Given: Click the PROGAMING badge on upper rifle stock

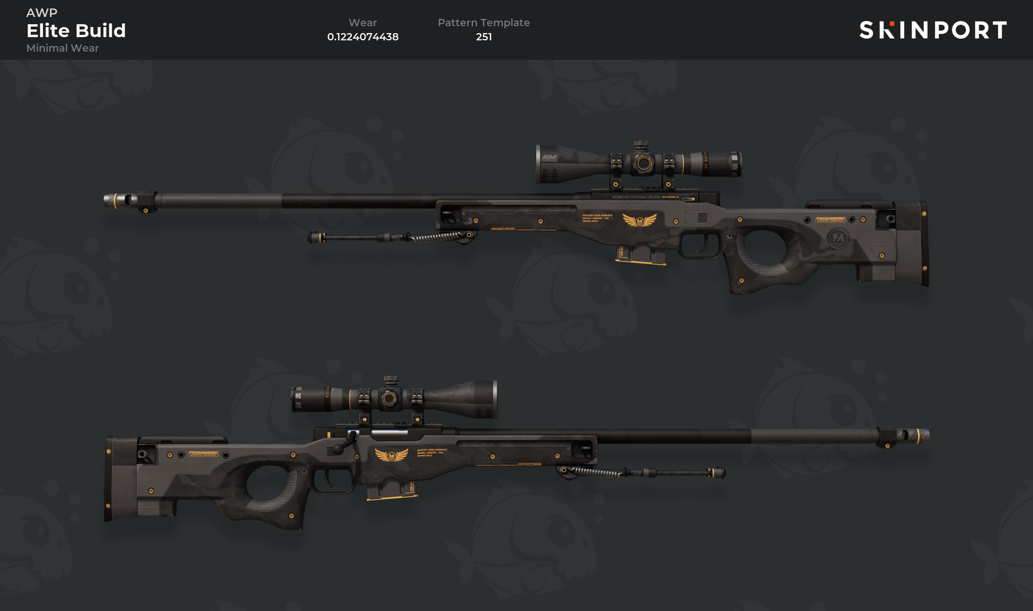Looking at the screenshot, I should [830, 220].
